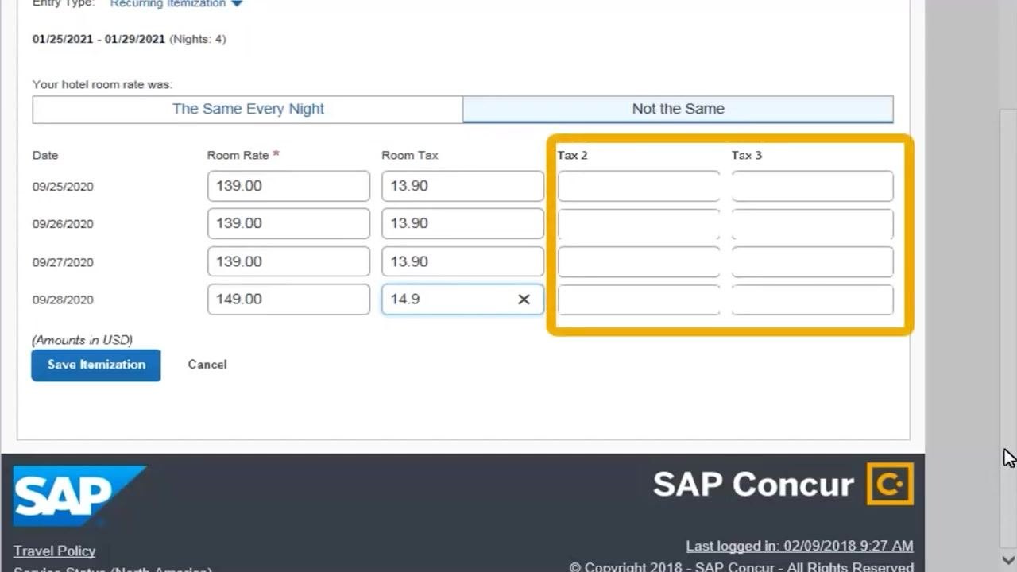Click the Room Tax column header
The image size is (1017, 572).
click(410, 155)
